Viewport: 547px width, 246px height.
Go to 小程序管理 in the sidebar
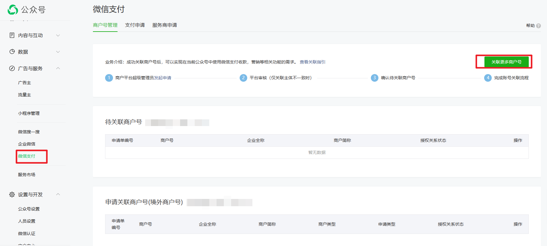(x=29, y=113)
